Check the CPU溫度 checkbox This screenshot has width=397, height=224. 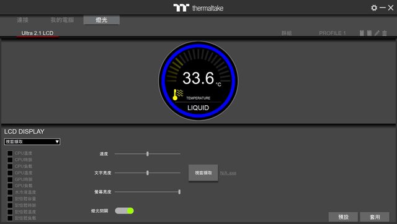(10, 153)
